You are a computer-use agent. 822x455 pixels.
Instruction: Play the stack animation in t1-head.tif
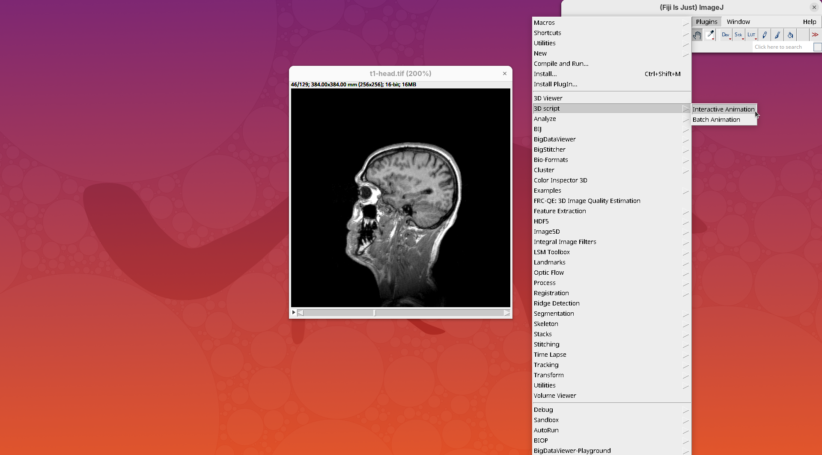click(x=294, y=313)
